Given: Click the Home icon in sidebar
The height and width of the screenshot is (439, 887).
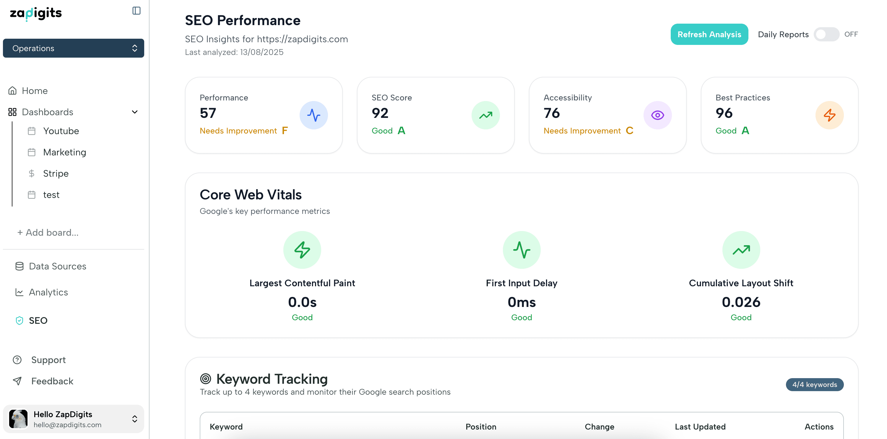Looking at the screenshot, I should tap(12, 90).
